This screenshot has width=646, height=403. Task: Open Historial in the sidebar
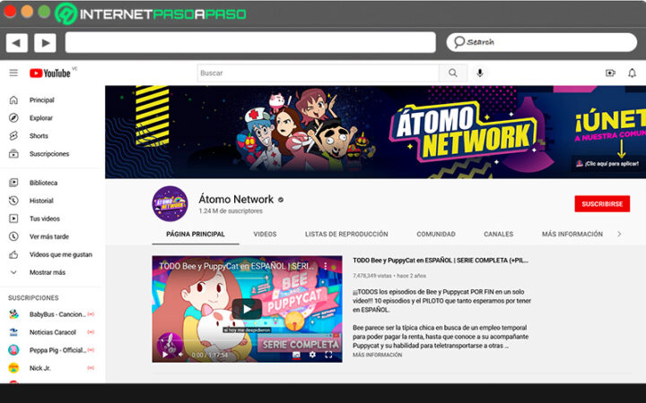(x=41, y=201)
